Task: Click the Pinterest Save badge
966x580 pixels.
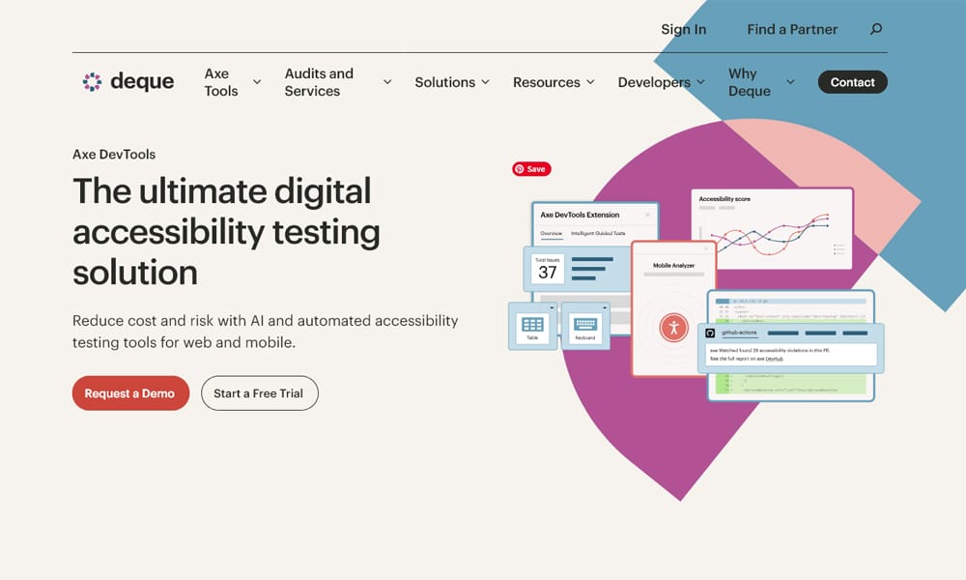Action: click(531, 169)
